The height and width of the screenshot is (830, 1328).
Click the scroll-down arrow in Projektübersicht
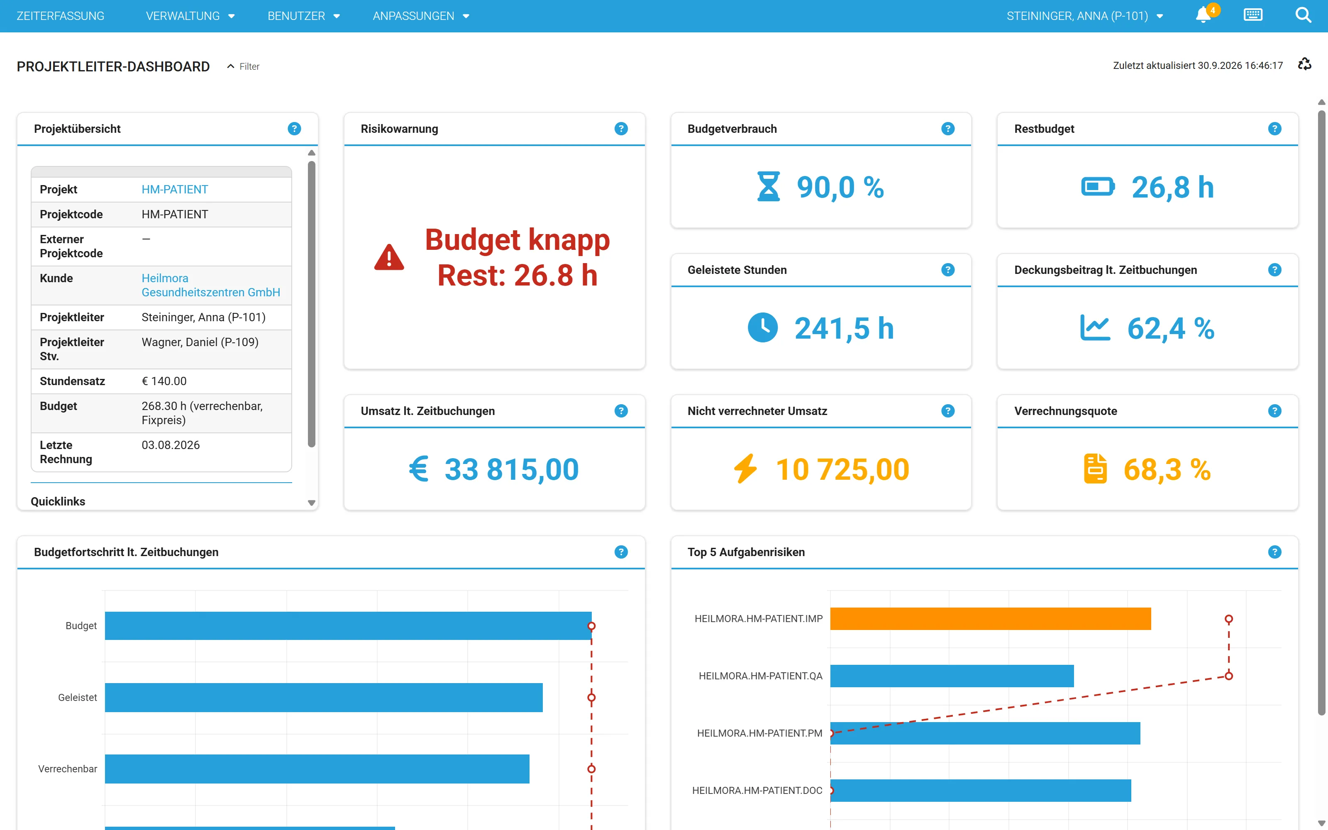tap(312, 503)
